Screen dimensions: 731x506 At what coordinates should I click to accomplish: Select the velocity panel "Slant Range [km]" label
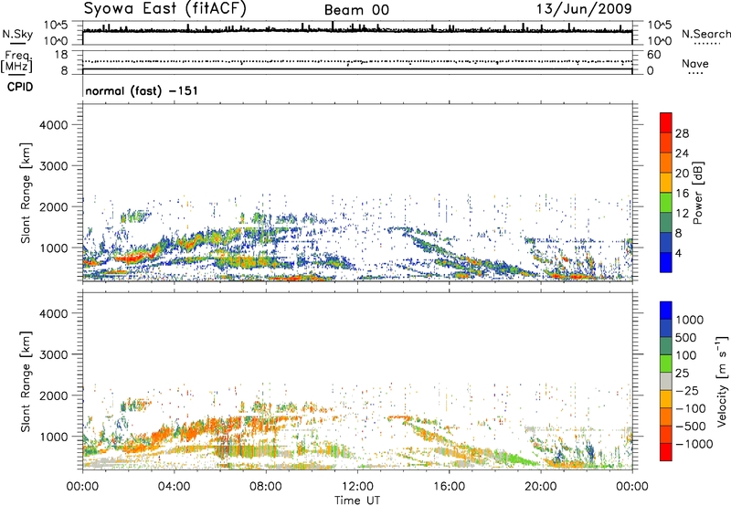(26, 382)
